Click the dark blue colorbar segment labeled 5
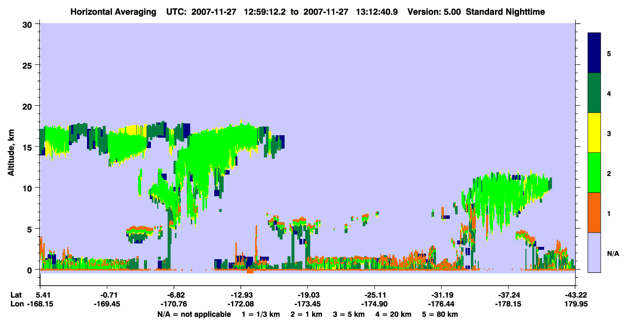639x328 pixels. [594, 53]
